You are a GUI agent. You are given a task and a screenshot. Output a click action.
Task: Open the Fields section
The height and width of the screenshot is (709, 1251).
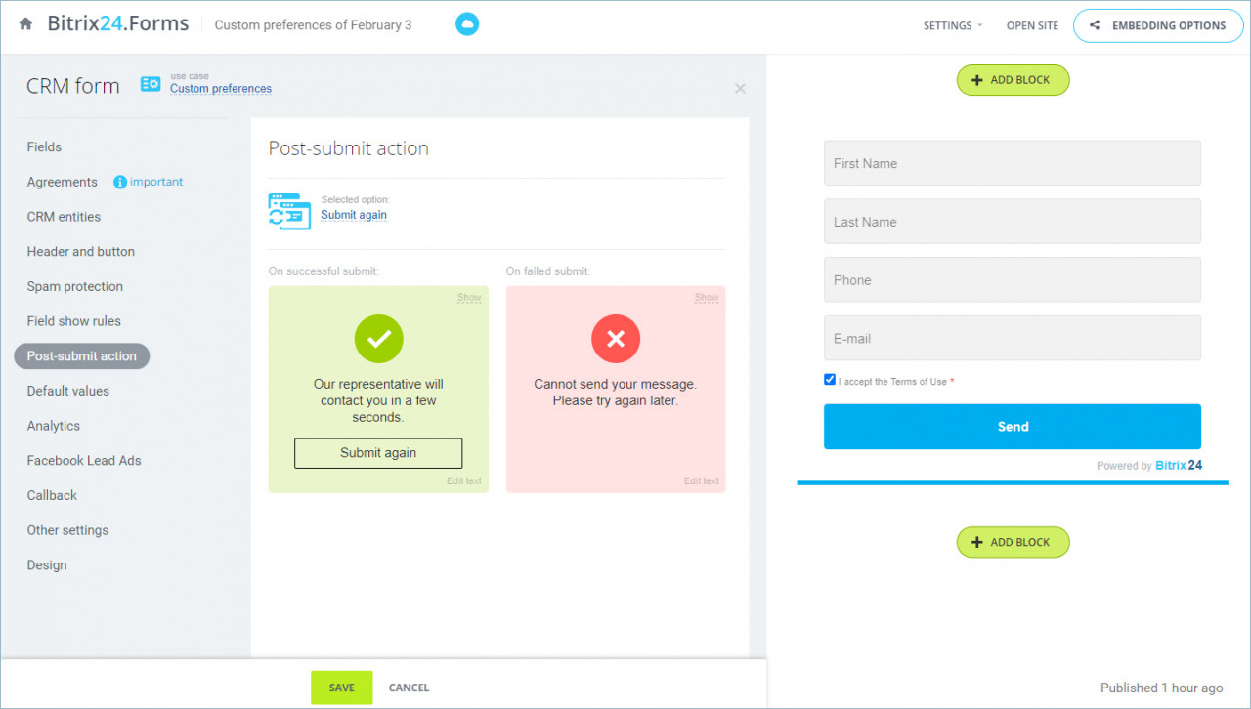[x=44, y=146]
